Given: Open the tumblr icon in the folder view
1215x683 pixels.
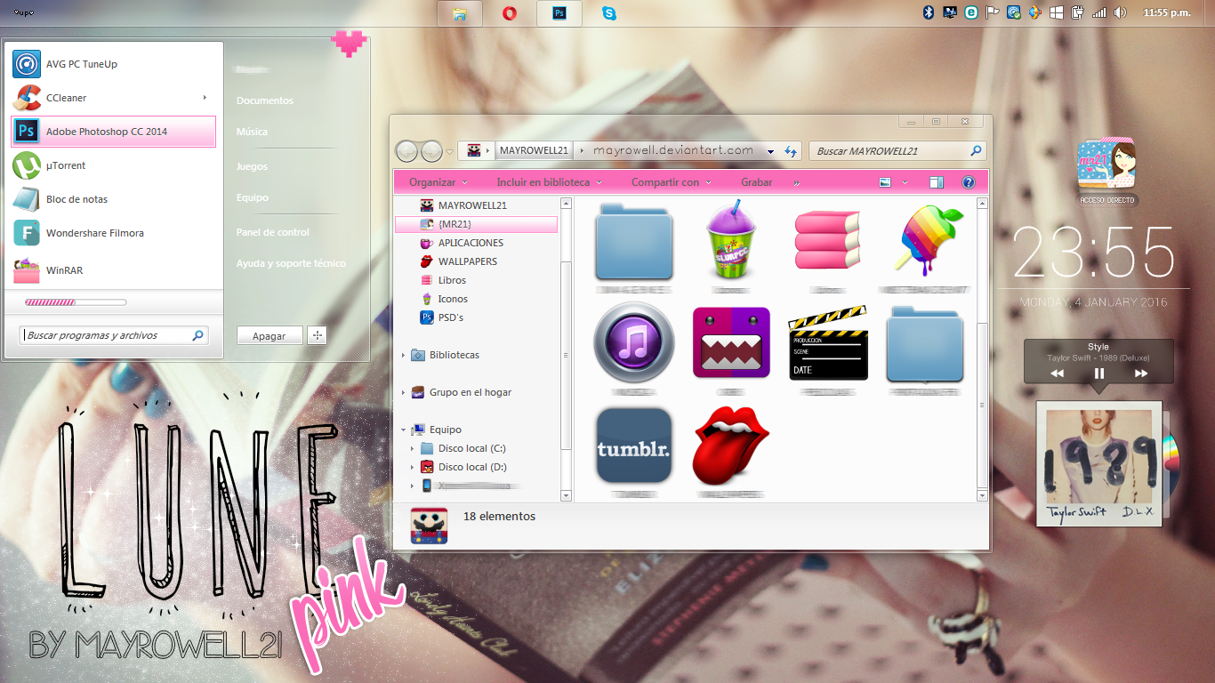Looking at the screenshot, I should (633, 446).
